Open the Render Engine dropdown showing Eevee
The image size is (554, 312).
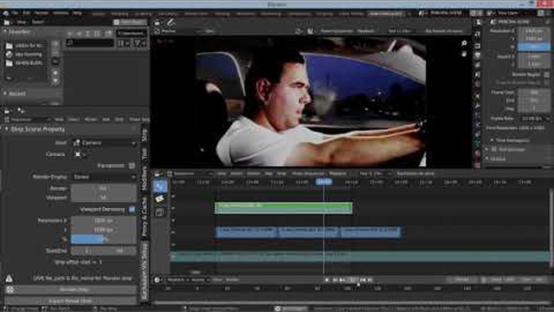pyautogui.click(x=104, y=177)
